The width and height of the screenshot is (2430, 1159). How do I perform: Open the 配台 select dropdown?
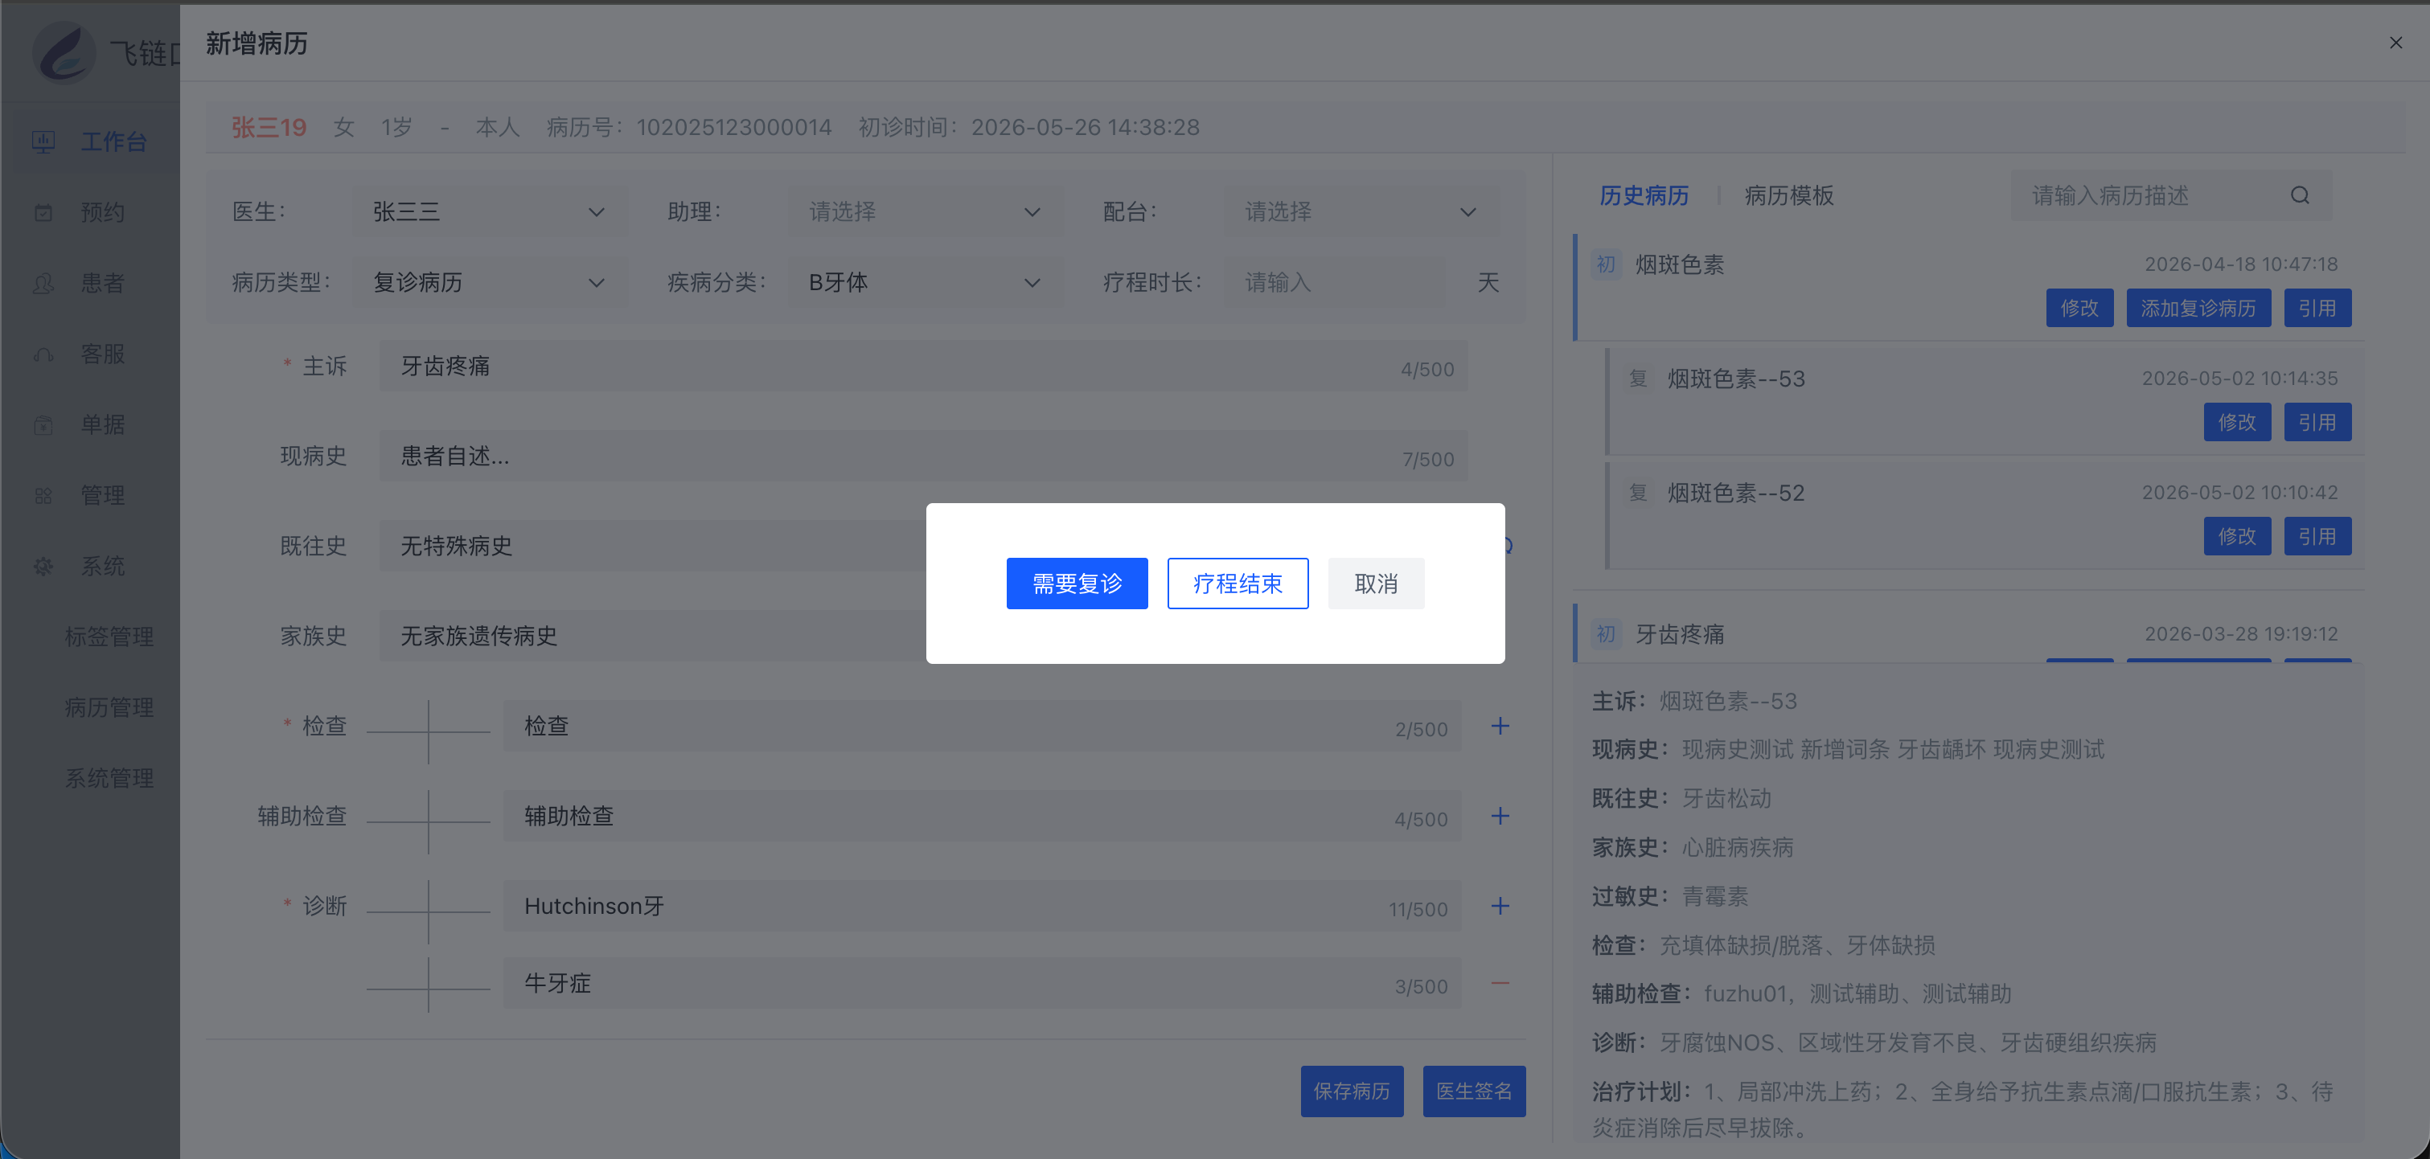coord(1361,211)
